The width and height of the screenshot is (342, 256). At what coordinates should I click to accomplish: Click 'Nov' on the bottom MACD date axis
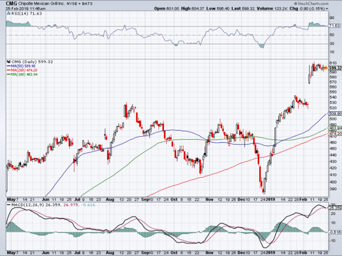tap(209, 253)
